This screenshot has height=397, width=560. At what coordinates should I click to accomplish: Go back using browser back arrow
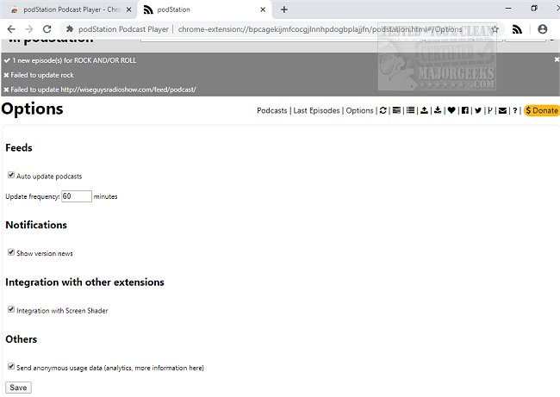click(11, 29)
